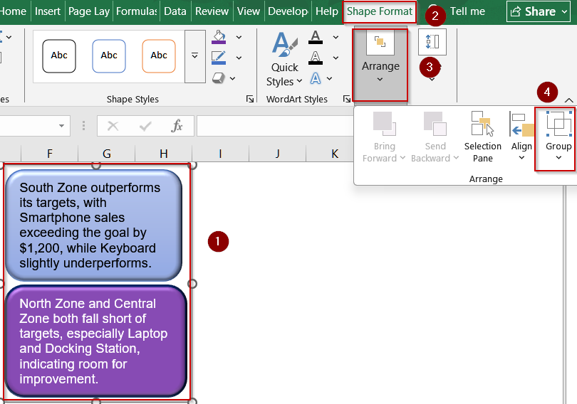Open WordArt Styles dialog launcher
Image resolution: width=577 pixels, height=404 pixels.
tap(347, 99)
